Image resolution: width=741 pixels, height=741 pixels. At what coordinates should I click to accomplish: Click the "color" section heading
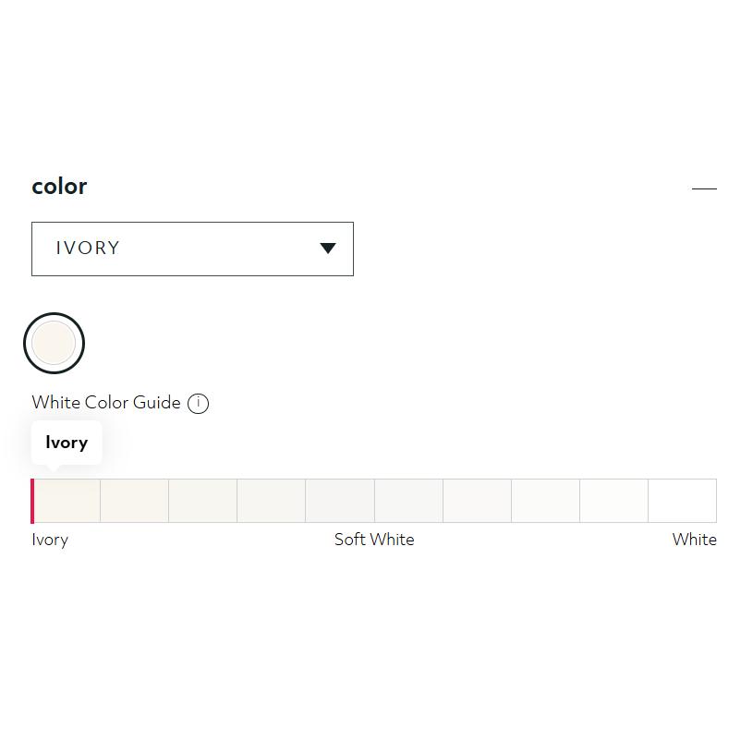pos(59,187)
